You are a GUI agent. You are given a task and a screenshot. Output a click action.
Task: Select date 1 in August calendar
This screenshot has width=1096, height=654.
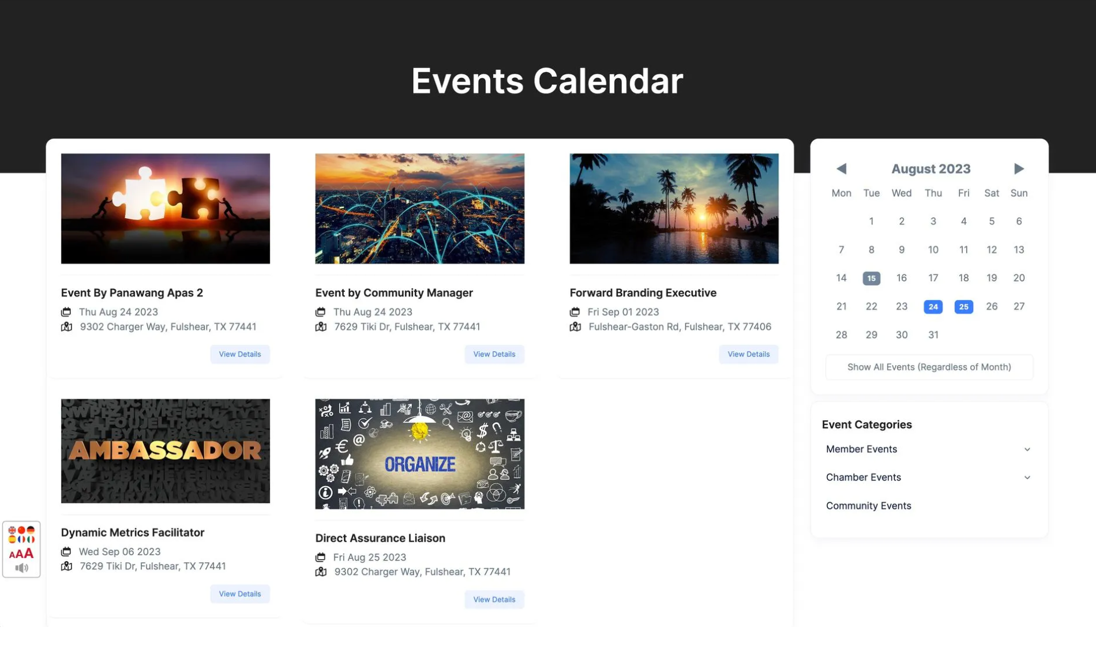pos(871,221)
